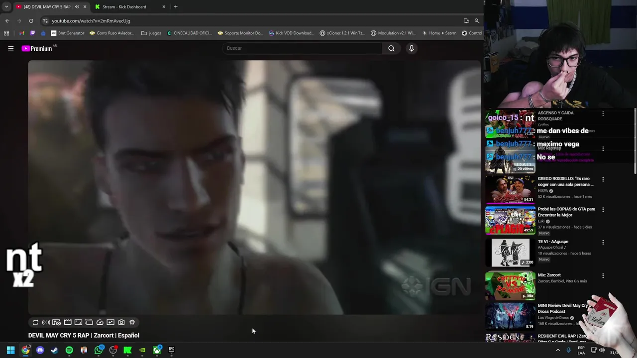
Task: Open playback speed gauge icon
Action: (100, 322)
